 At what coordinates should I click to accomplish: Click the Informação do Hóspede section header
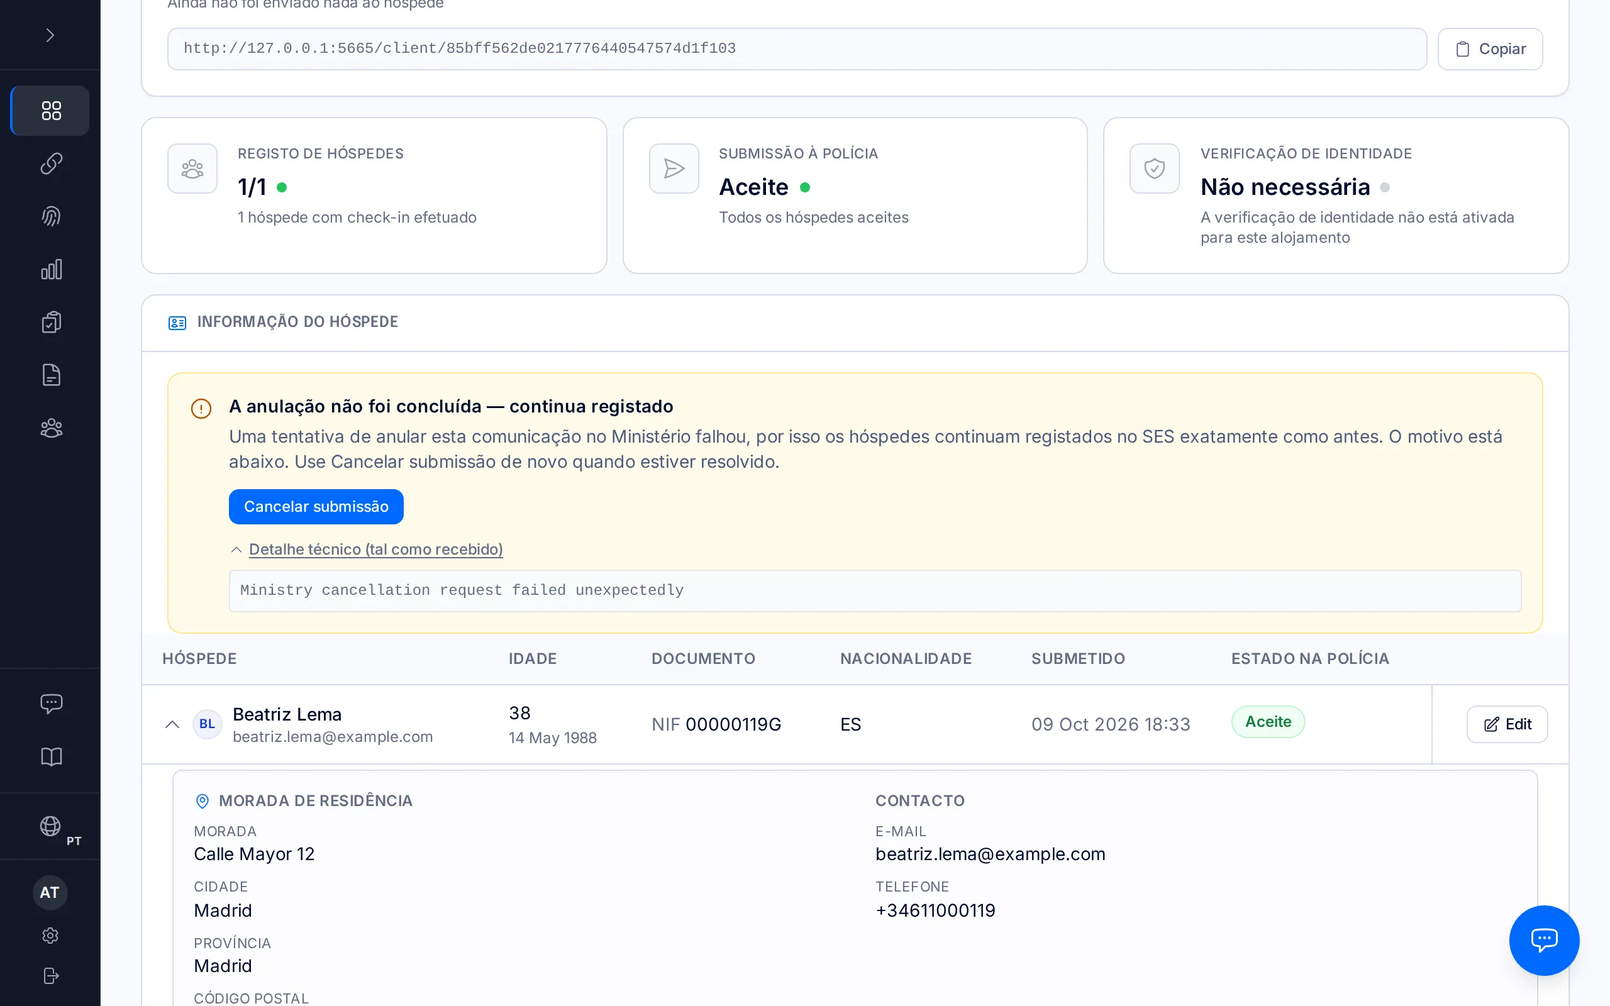tap(297, 321)
